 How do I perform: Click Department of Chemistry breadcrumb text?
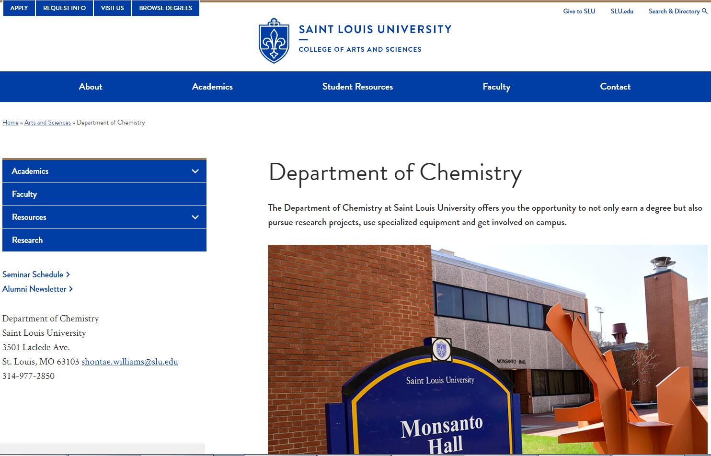click(x=111, y=123)
